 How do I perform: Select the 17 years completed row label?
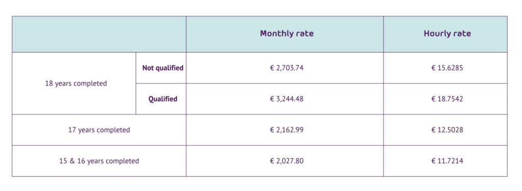point(99,130)
